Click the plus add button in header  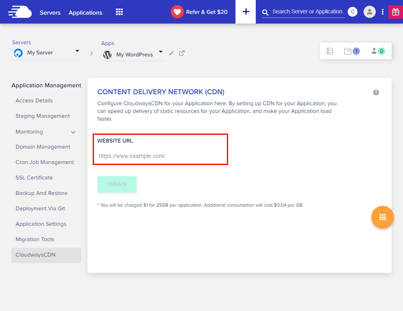point(246,12)
